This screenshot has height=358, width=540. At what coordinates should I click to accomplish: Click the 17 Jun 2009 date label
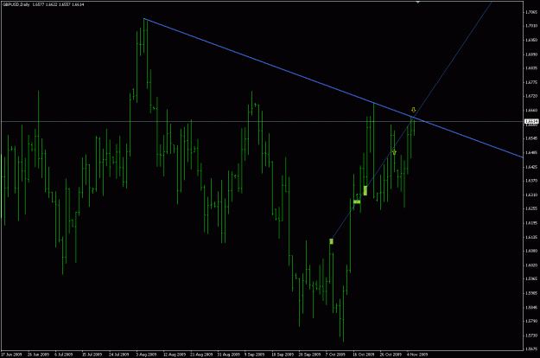pos(11,355)
